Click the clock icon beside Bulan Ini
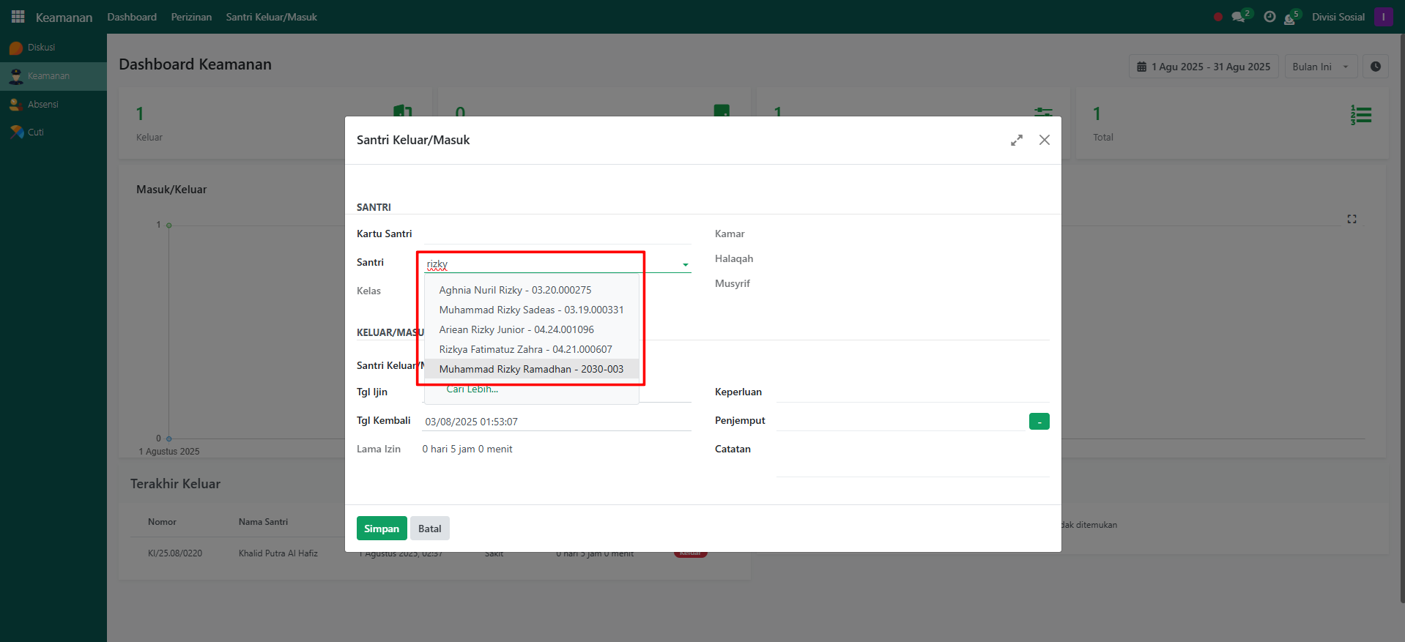This screenshot has width=1405, height=642. click(1375, 67)
